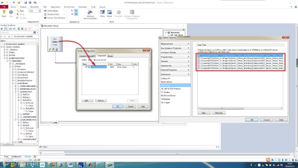Expand the Measurement section in CANoe Options
The width and height of the screenshot is (298, 168).
coord(175,44)
